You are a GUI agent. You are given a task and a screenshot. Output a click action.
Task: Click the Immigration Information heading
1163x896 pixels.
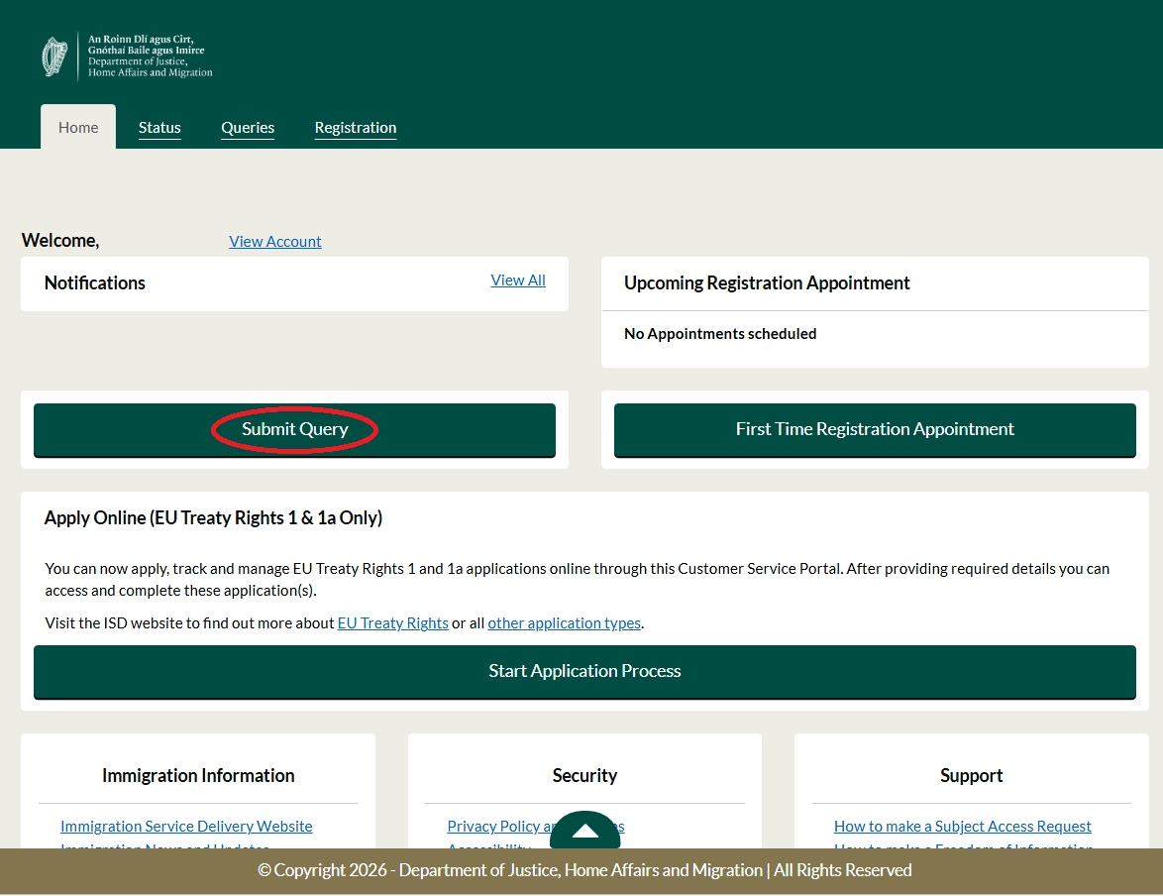[198, 776]
